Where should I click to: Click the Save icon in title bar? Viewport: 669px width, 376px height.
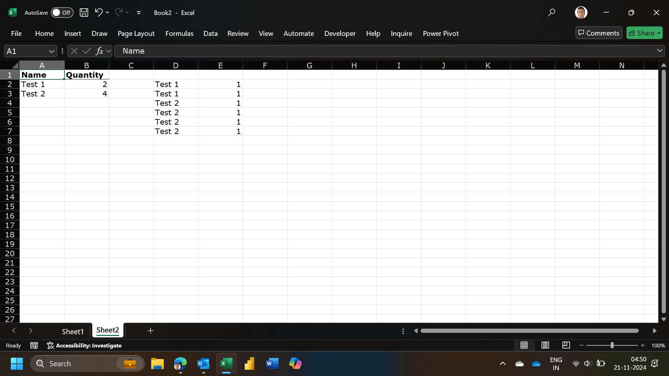(84, 13)
